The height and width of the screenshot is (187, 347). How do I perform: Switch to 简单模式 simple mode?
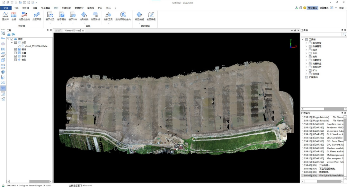324,8
